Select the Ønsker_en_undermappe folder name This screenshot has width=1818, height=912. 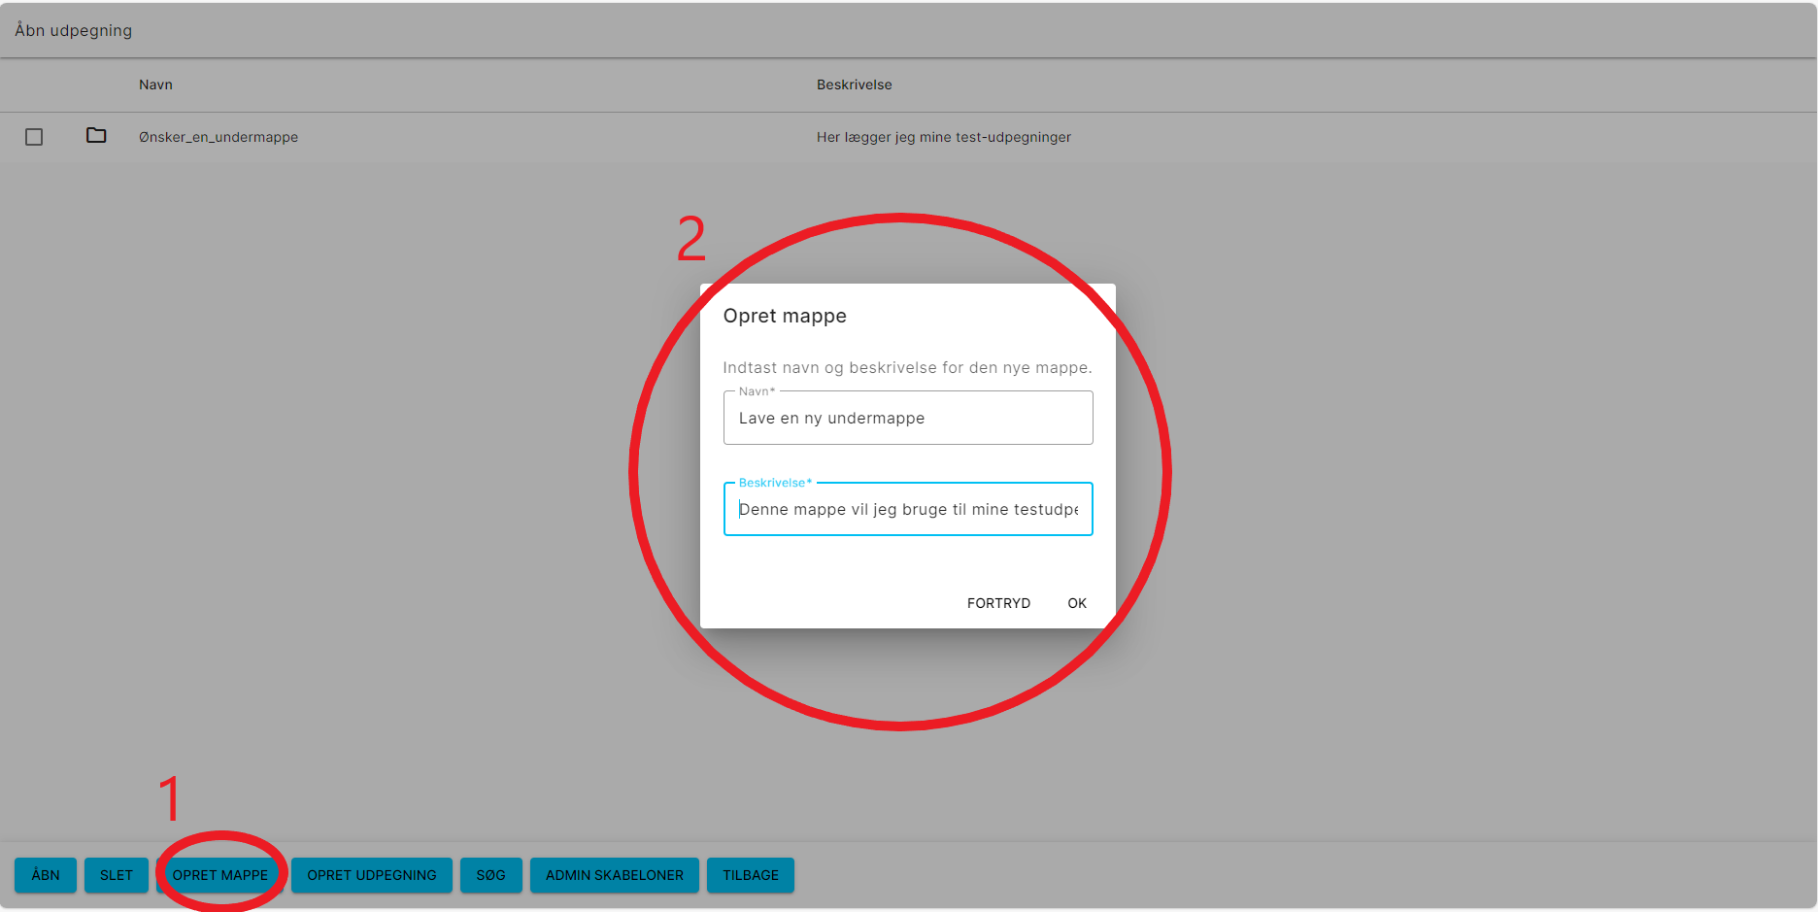click(219, 137)
